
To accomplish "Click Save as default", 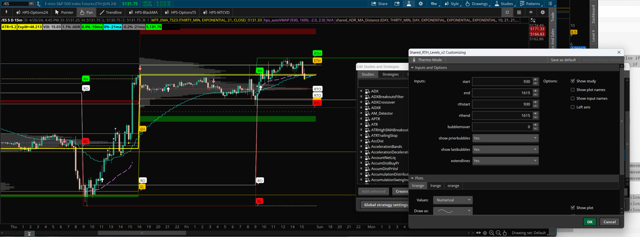I will click(x=563, y=60).
